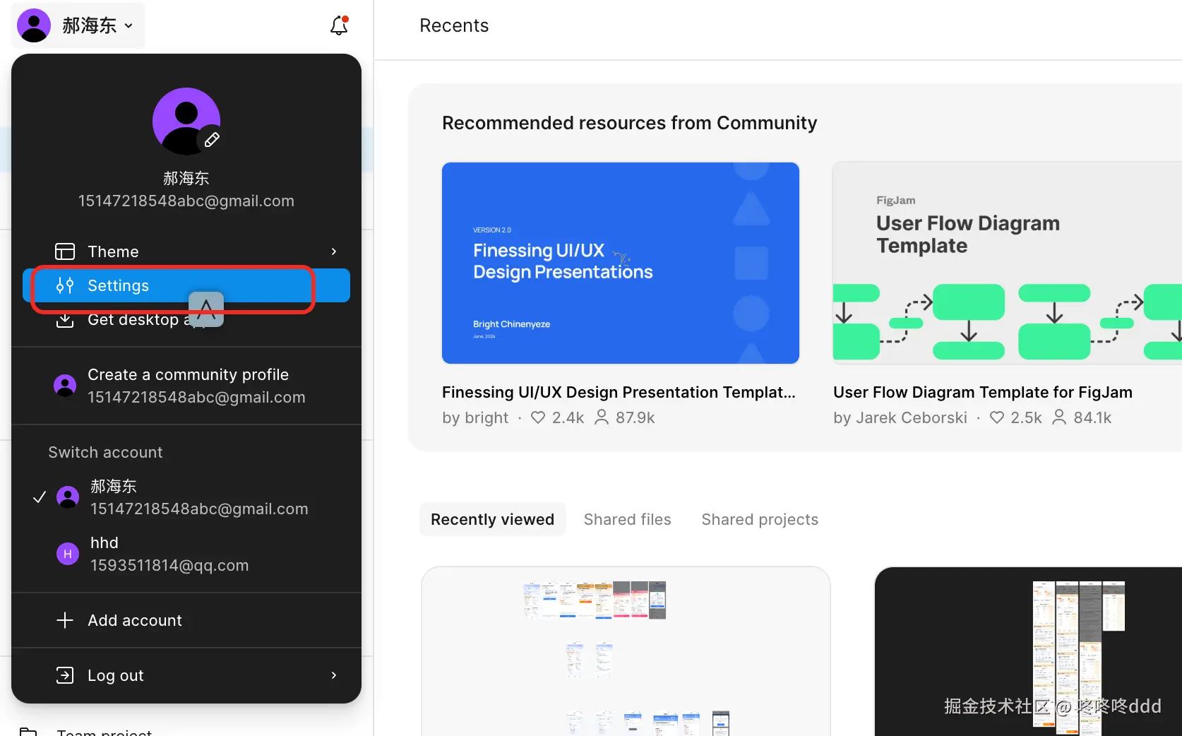Like the Finessing UI/UX template (2.4k heart)
1182x736 pixels.
[x=538, y=417]
